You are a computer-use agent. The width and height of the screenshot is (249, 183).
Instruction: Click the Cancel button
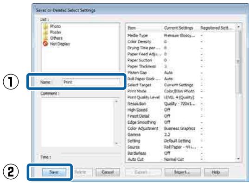point(108,172)
